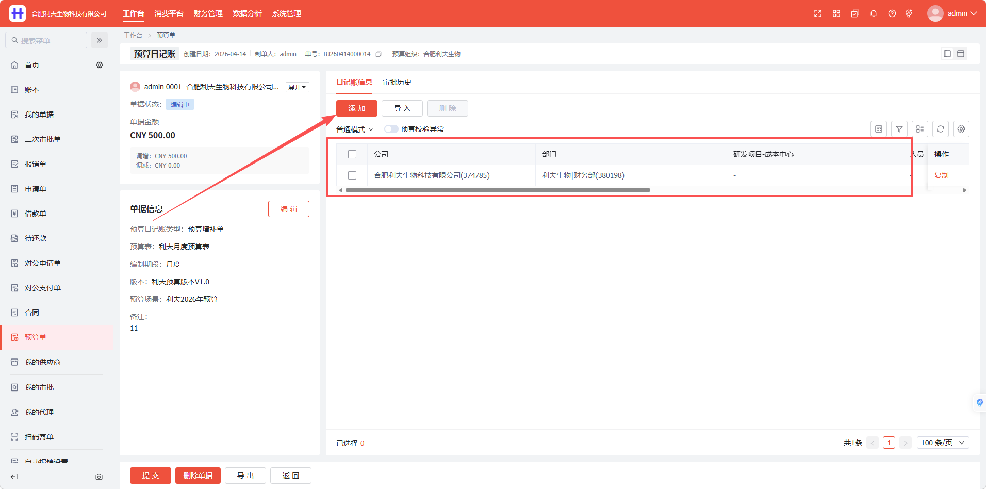
Task: Switch to the 审批历史 tab
Action: [397, 82]
